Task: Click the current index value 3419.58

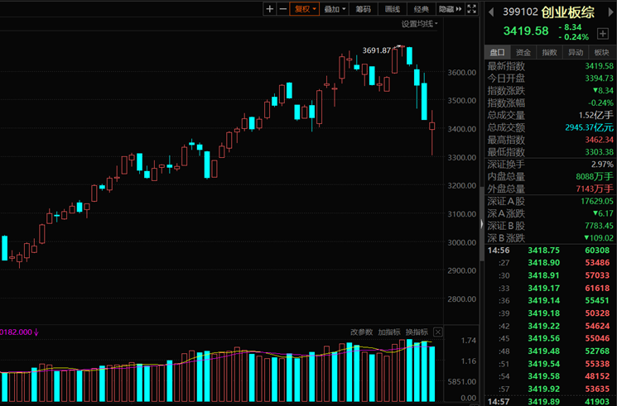Action: point(526,31)
